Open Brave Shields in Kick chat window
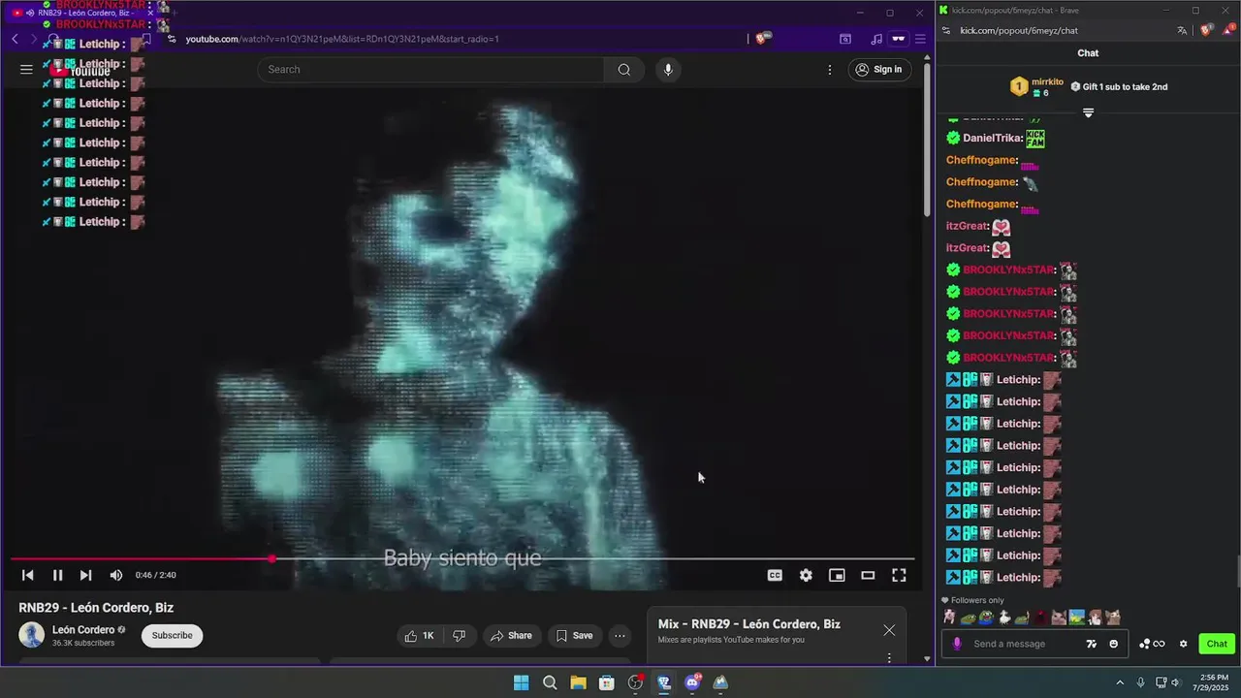This screenshot has width=1241, height=698. coord(1207,30)
